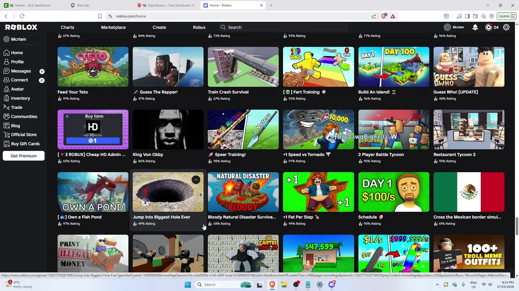Viewport: 519px width, 291px height.
Task: Click Get Premium button
Action: 24,156
